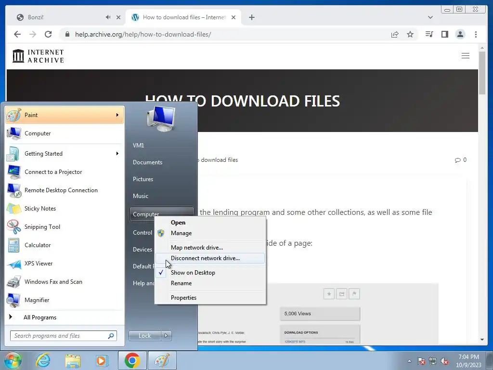Open the hamburger menu on Internet Archive page

[466, 56]
